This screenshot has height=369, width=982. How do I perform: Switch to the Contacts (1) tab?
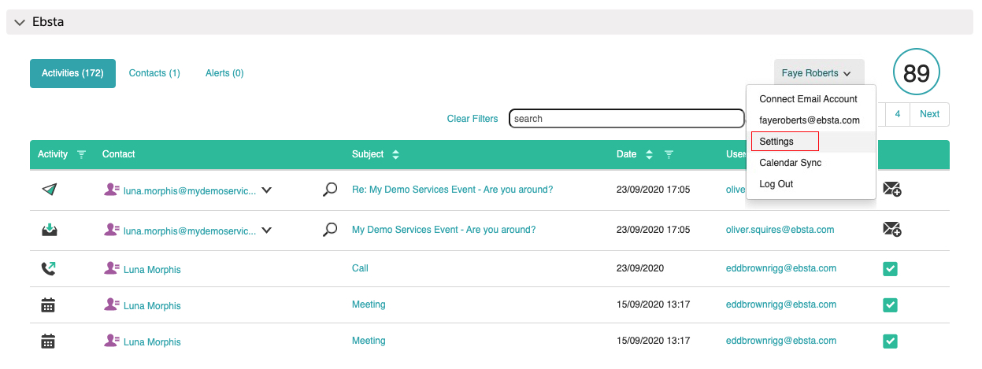[154, 73]
